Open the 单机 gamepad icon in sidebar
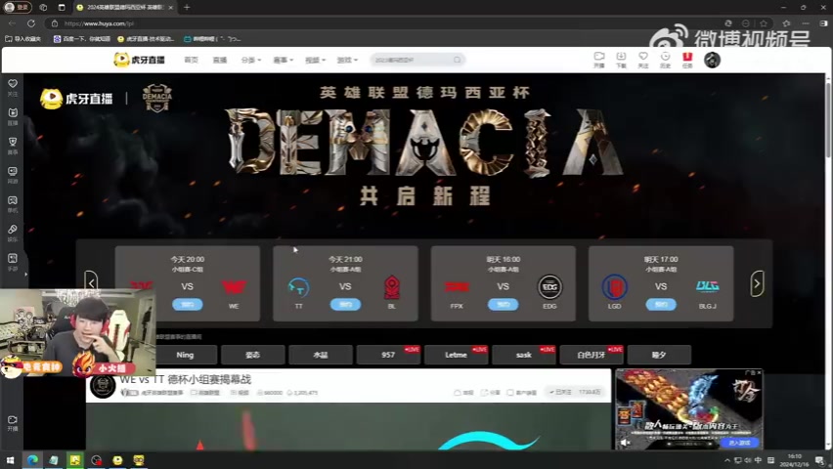Screen dimensions: 833x469 pyautogui.click(x=13, y=204)
